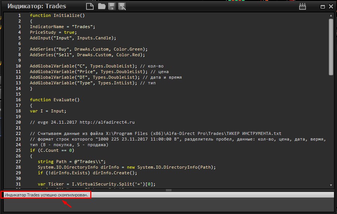
Task: Select the compilation success message
Action: click(47, 195)
